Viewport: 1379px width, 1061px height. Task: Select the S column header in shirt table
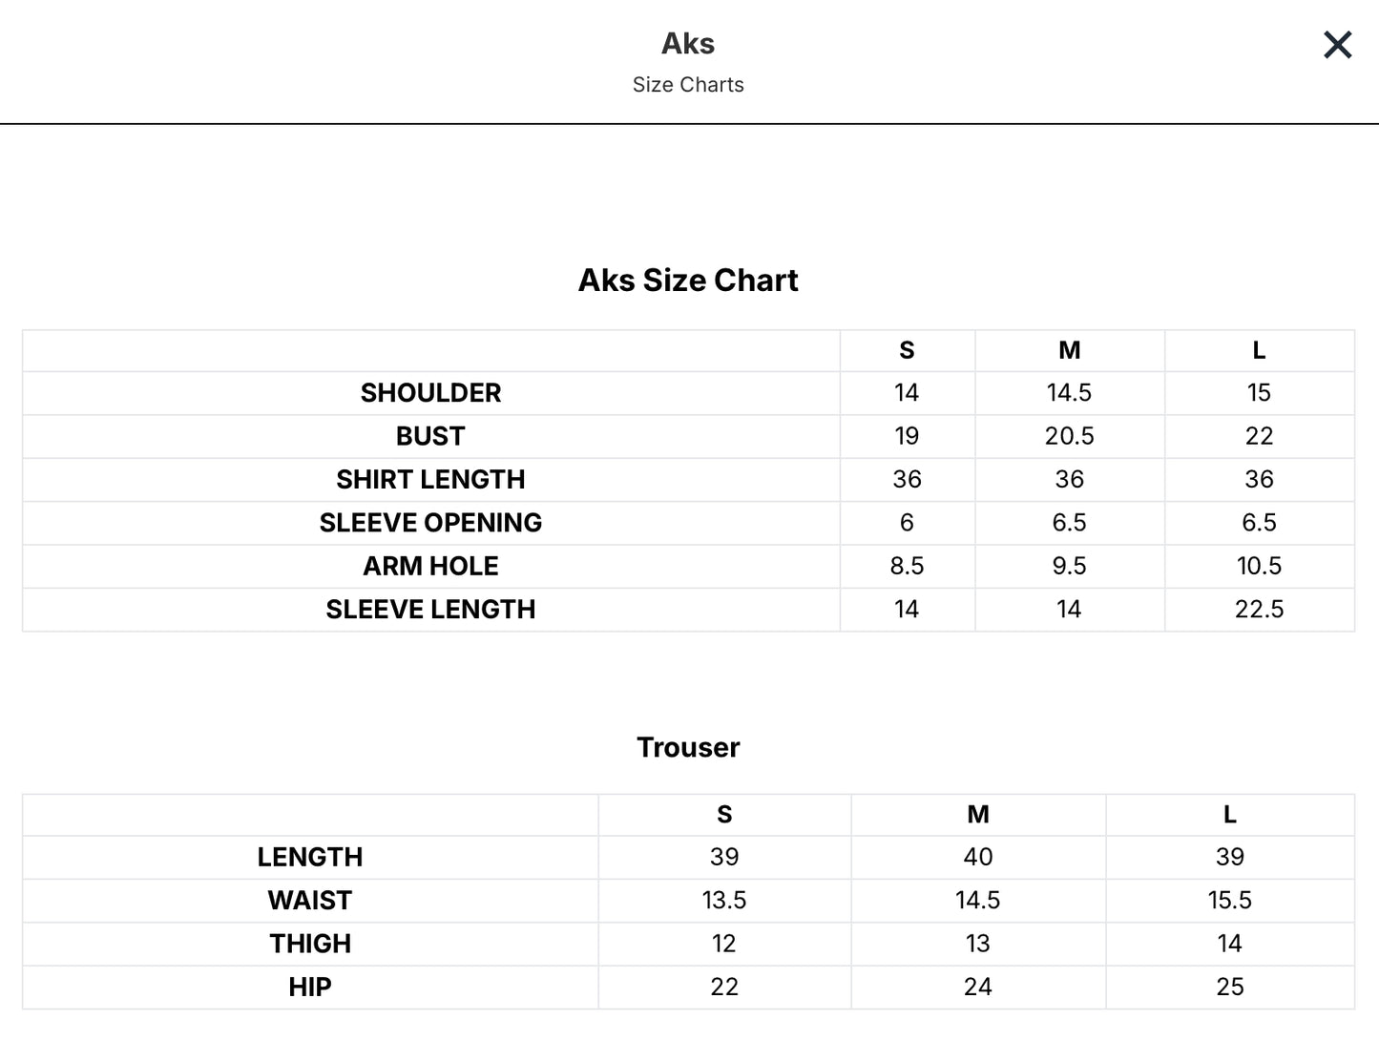907,350
